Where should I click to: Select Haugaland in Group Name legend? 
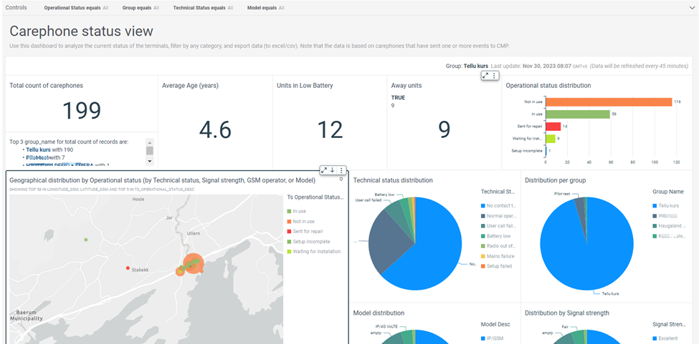click(669, 226)
